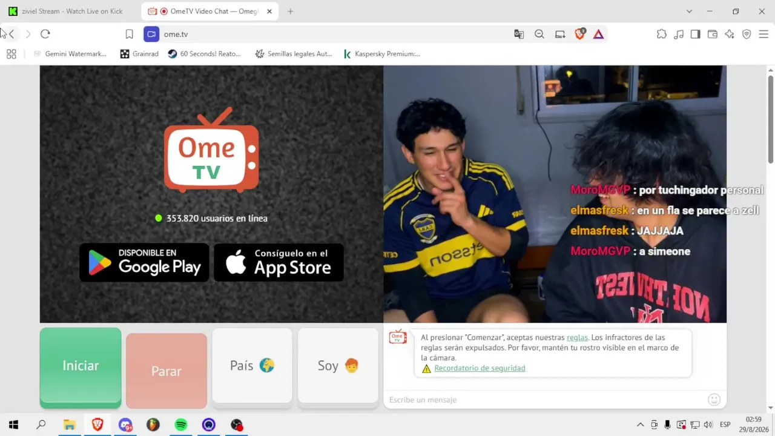
Task: Open the Brave Rewards triangle icon
Action: pyautogui.click(x=599, y=35)
